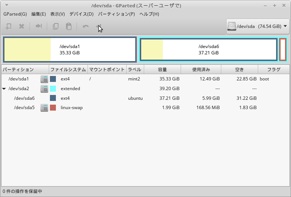Click the 5.99 GiB used cell
The height and width of the screenshot is (197, 291).
pyautogui.click(x=211, y=98)
